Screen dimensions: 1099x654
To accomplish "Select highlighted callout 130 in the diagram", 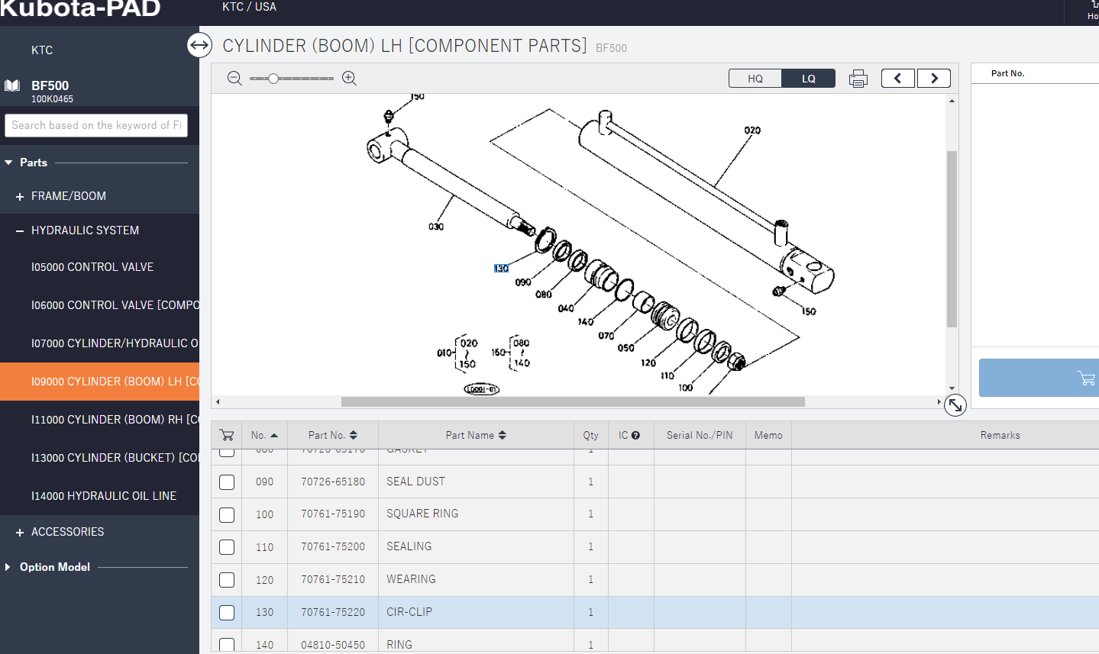I will [x=501, y=269].
